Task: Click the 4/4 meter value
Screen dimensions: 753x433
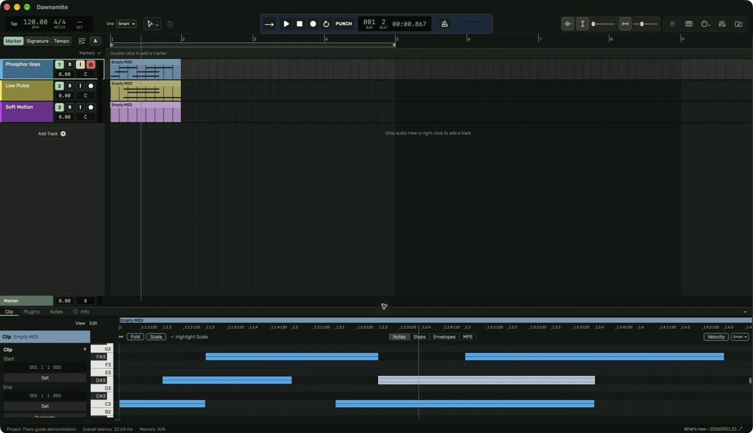Action: tap(60, 22)
